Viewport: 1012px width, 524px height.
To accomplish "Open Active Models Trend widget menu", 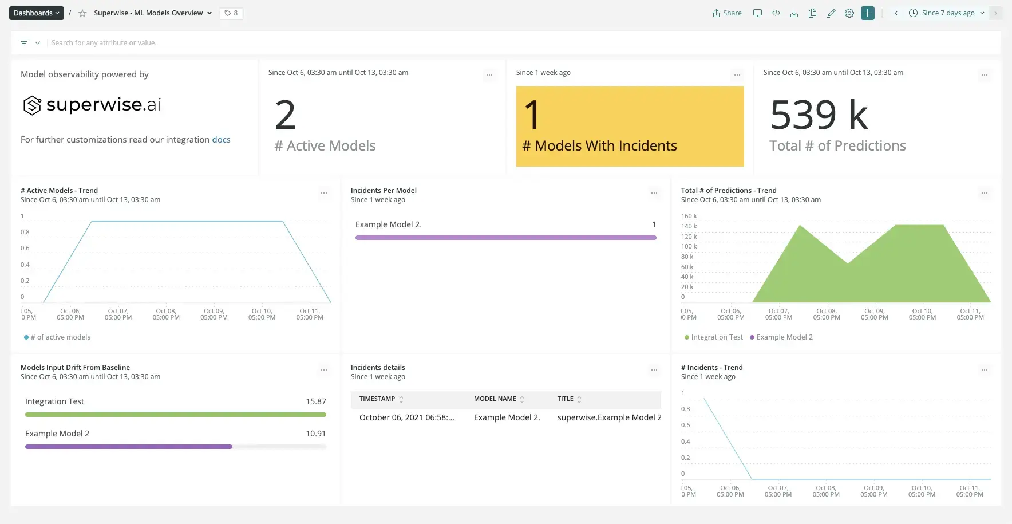I will (324, 193).
